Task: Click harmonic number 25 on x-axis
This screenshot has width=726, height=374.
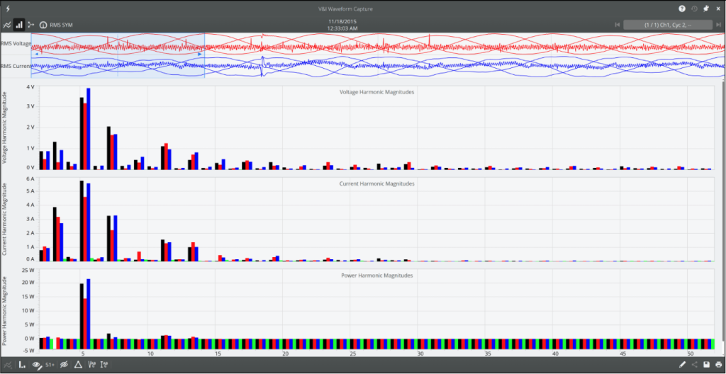Action: (353, 353)
